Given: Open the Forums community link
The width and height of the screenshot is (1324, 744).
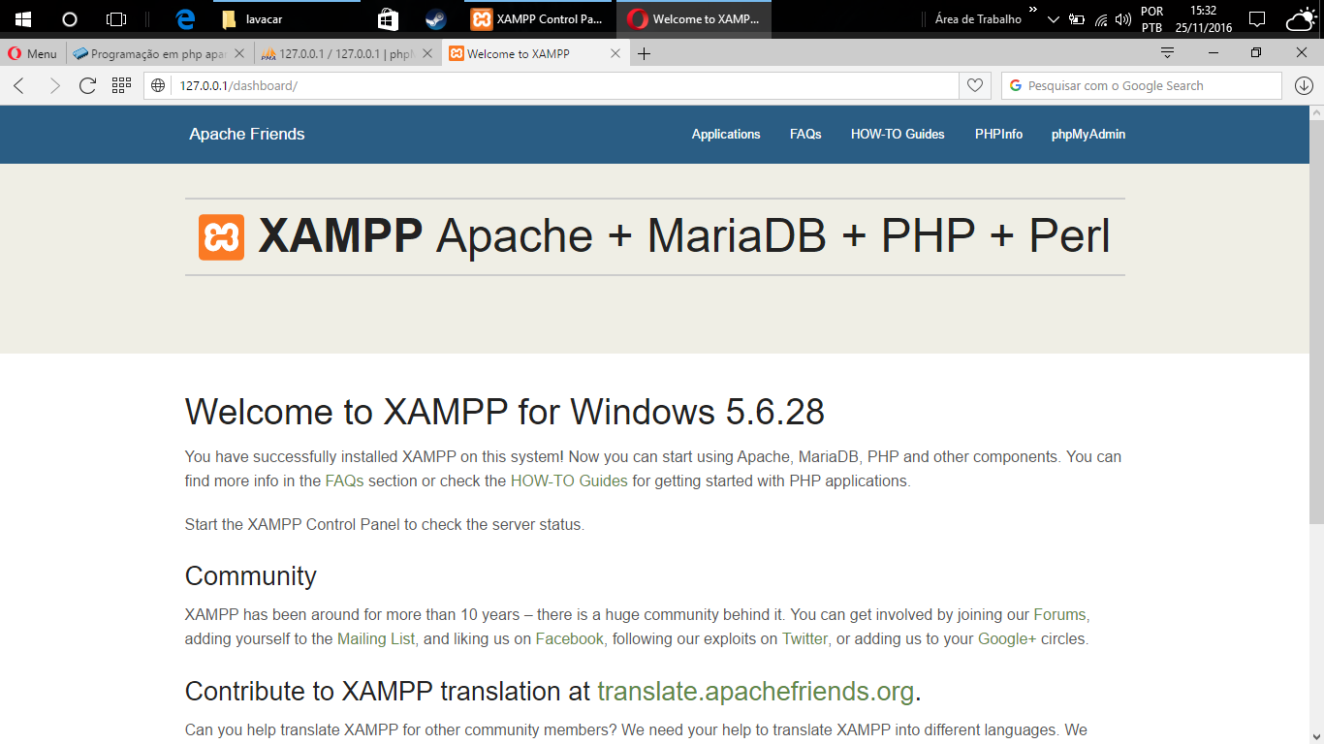Looking at the screenshot, I should click(1060, 614).
